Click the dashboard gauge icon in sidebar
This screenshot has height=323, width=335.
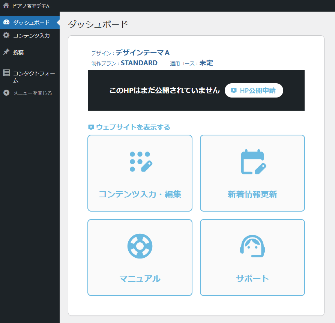(x=6, y=23)
